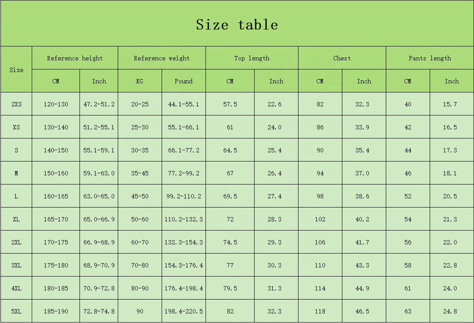Click the "Size table" title
The height and width of the screenshot is (323, 474).
(x=237, y=24)
